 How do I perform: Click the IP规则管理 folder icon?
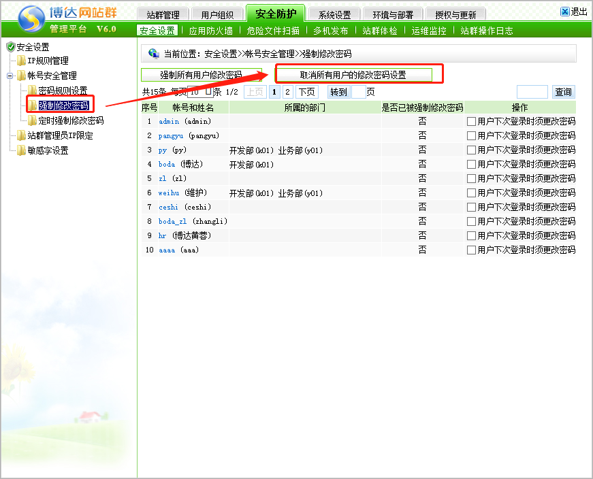(x=21, y=61)
